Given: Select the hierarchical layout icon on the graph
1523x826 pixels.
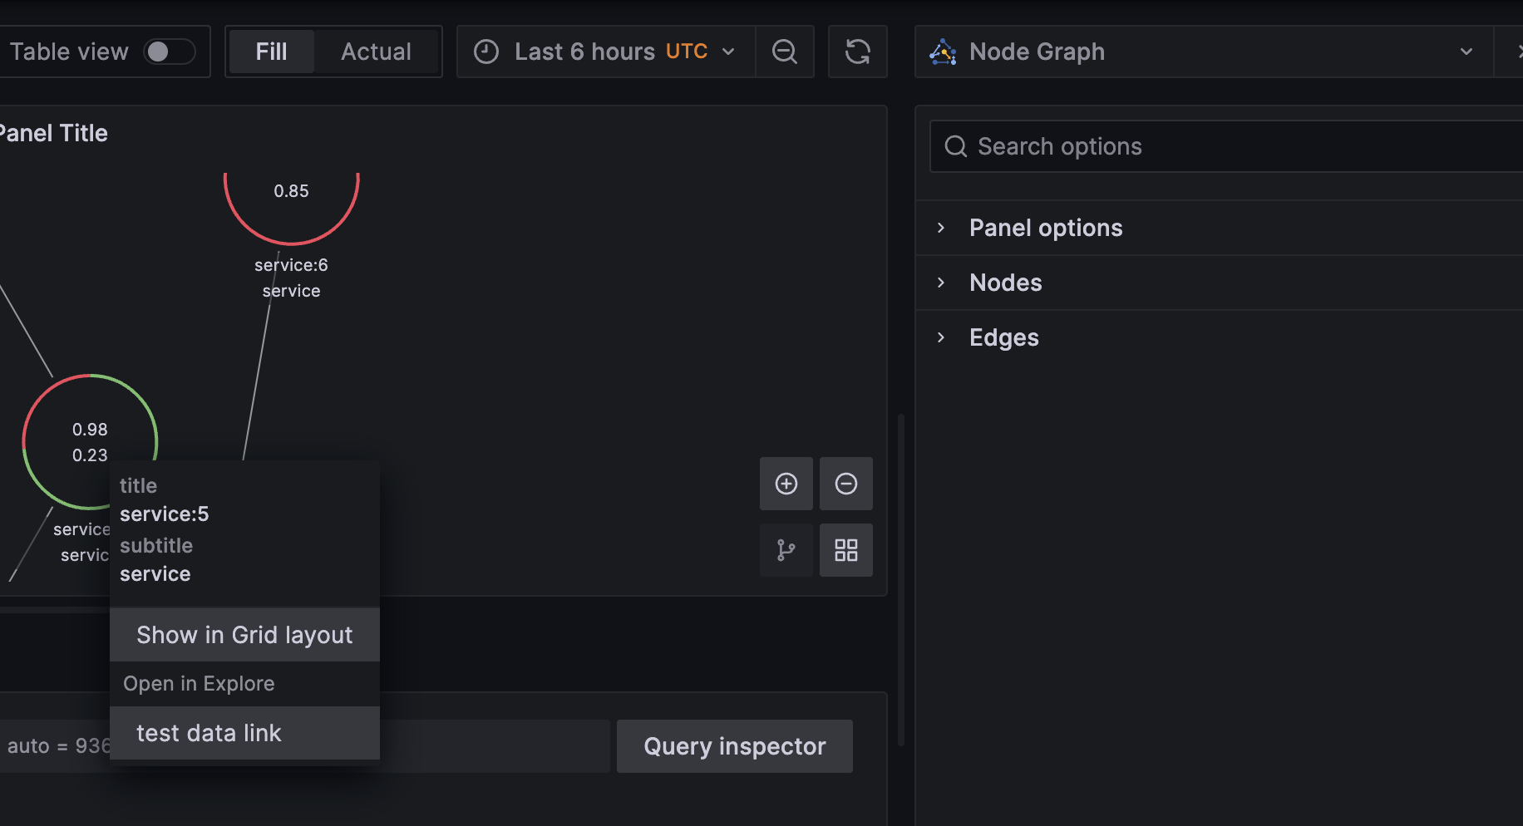Looking at the screenshot, I should coord(786,550).
